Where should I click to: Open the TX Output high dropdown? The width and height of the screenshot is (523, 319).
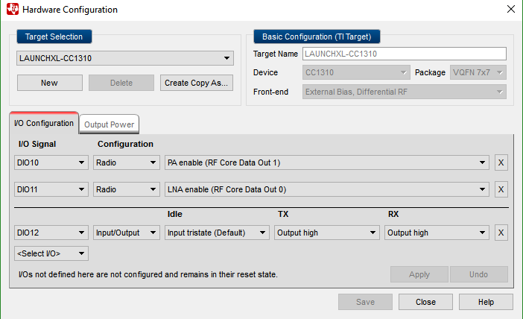coord(327,233)
